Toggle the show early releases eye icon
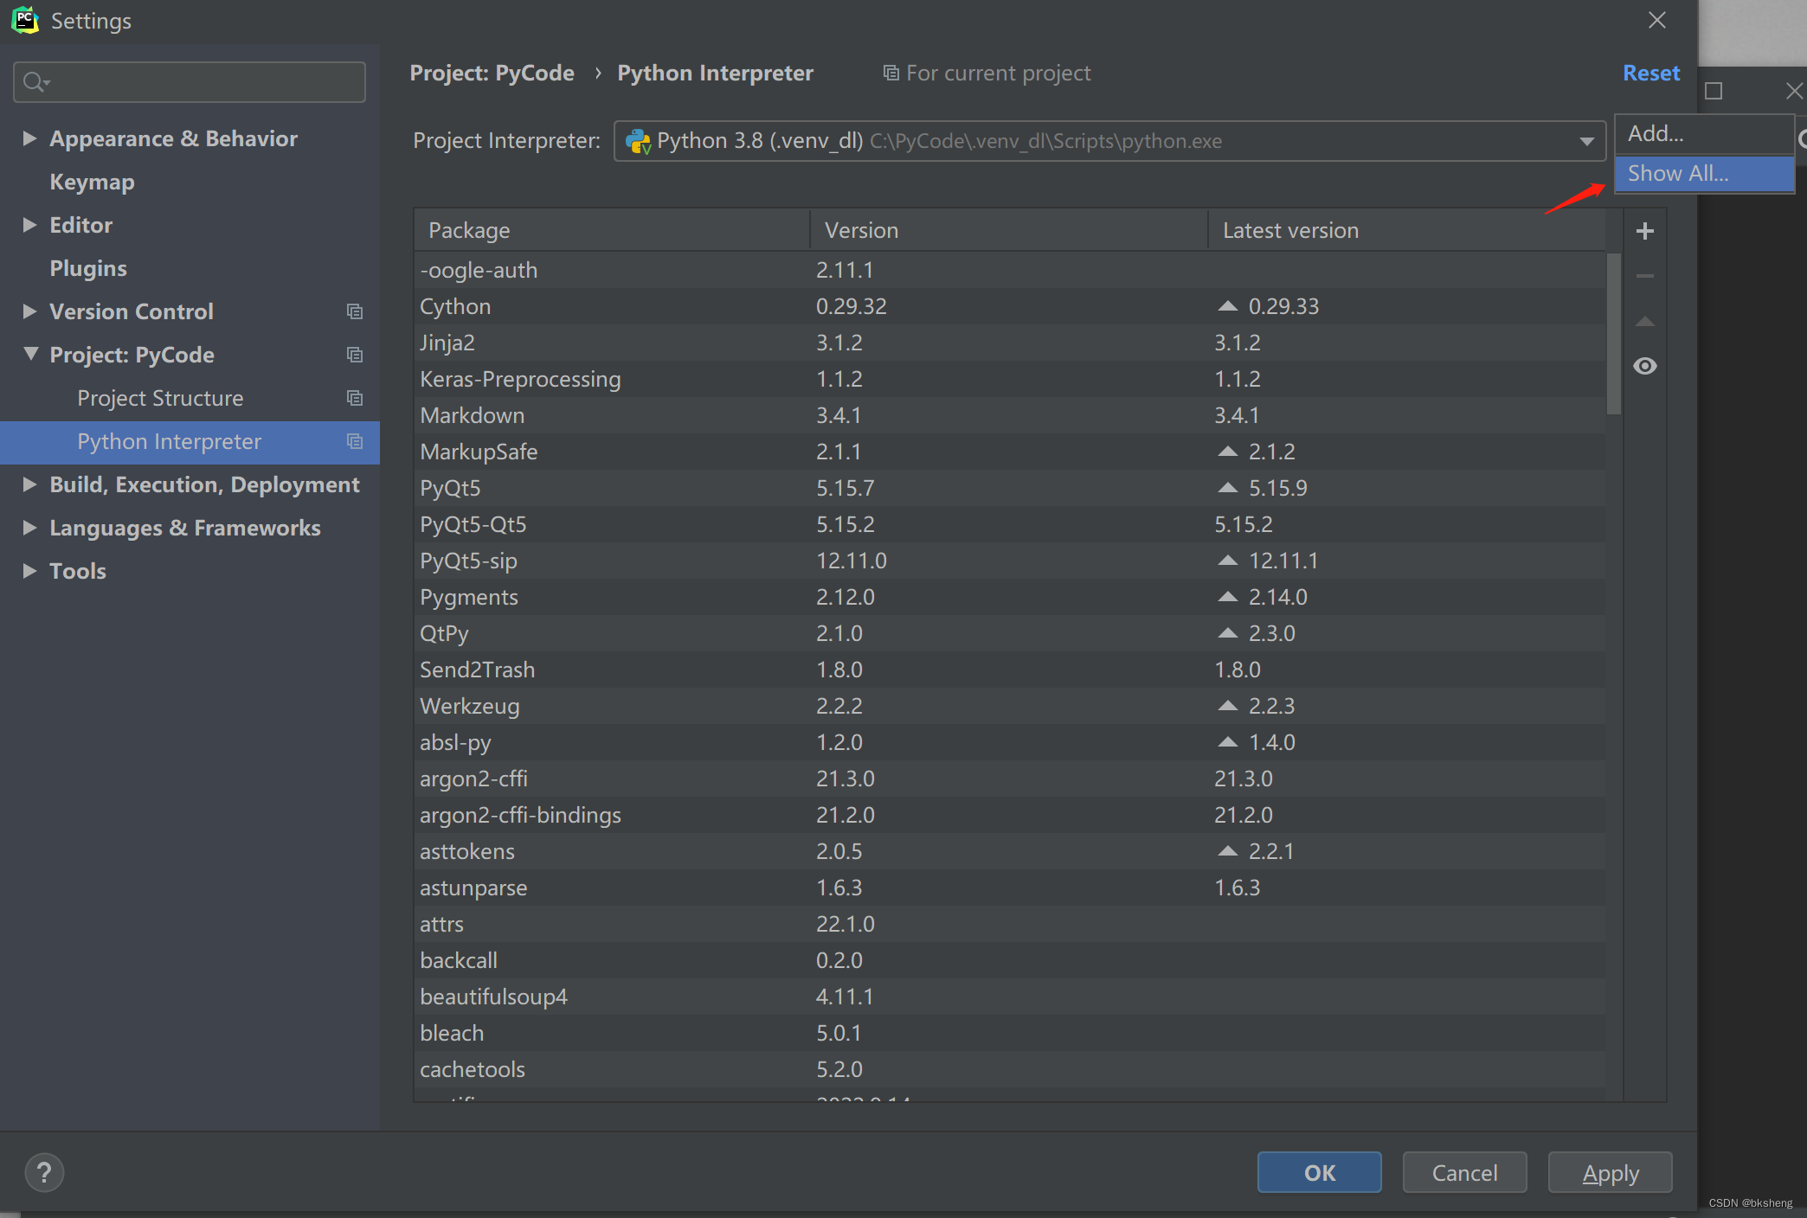 click(1645, 366)
